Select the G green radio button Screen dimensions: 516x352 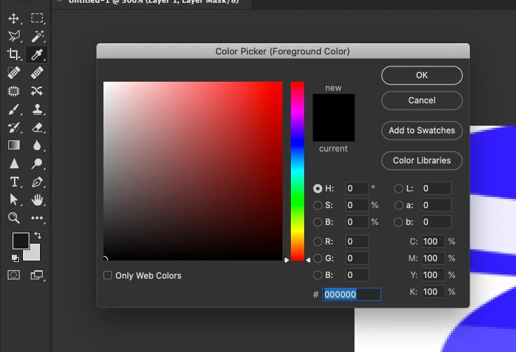click(x=317, y=258)
